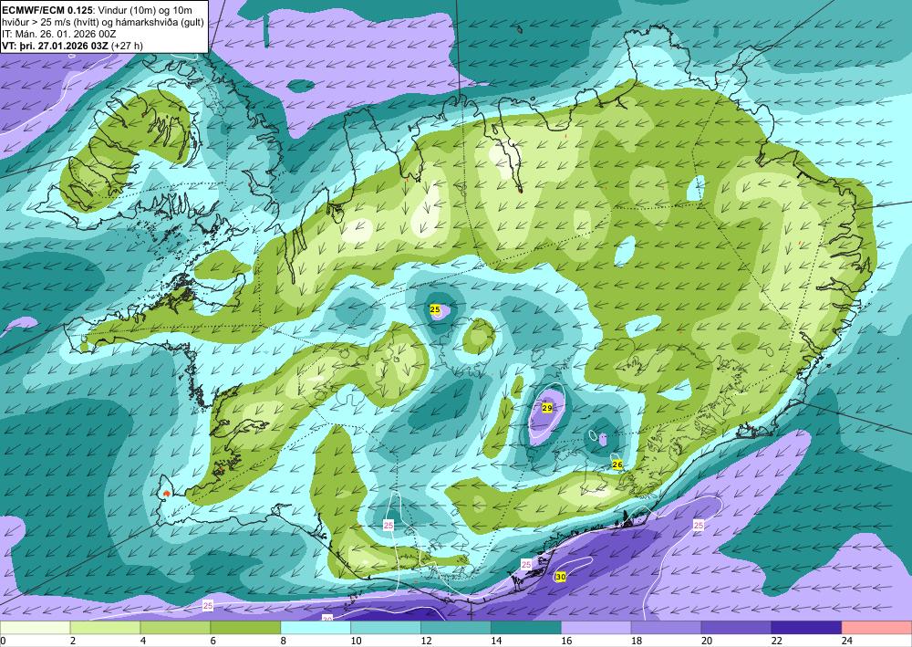Screen dimensions: 912x647
Task: Click the yellow gust label 26
Action: click(617, 464)
